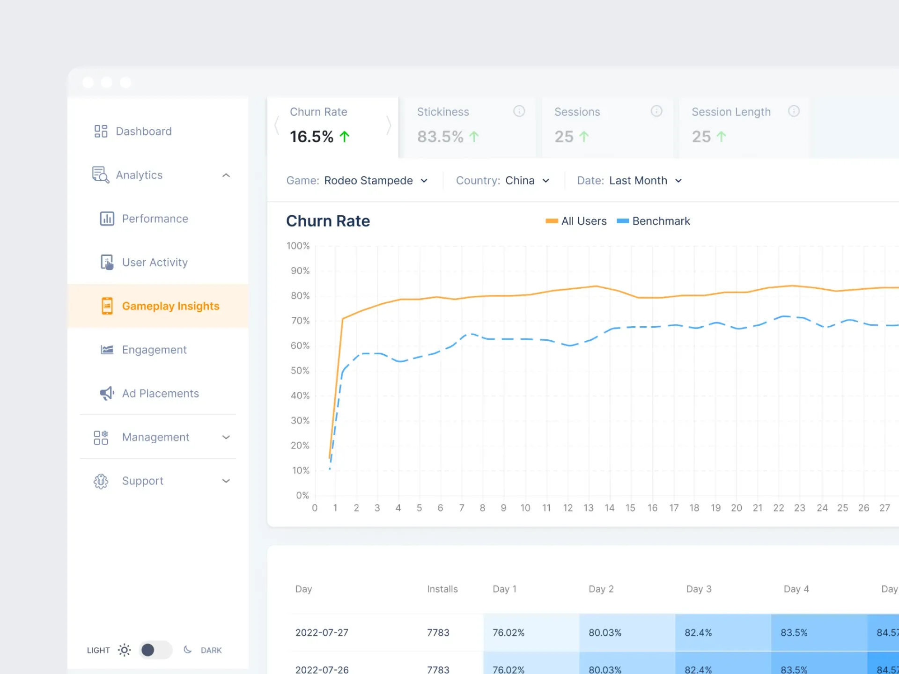Viewport: 899px width, 674px height.
Task: Click the Engagement chart icon
Action: 107,350
